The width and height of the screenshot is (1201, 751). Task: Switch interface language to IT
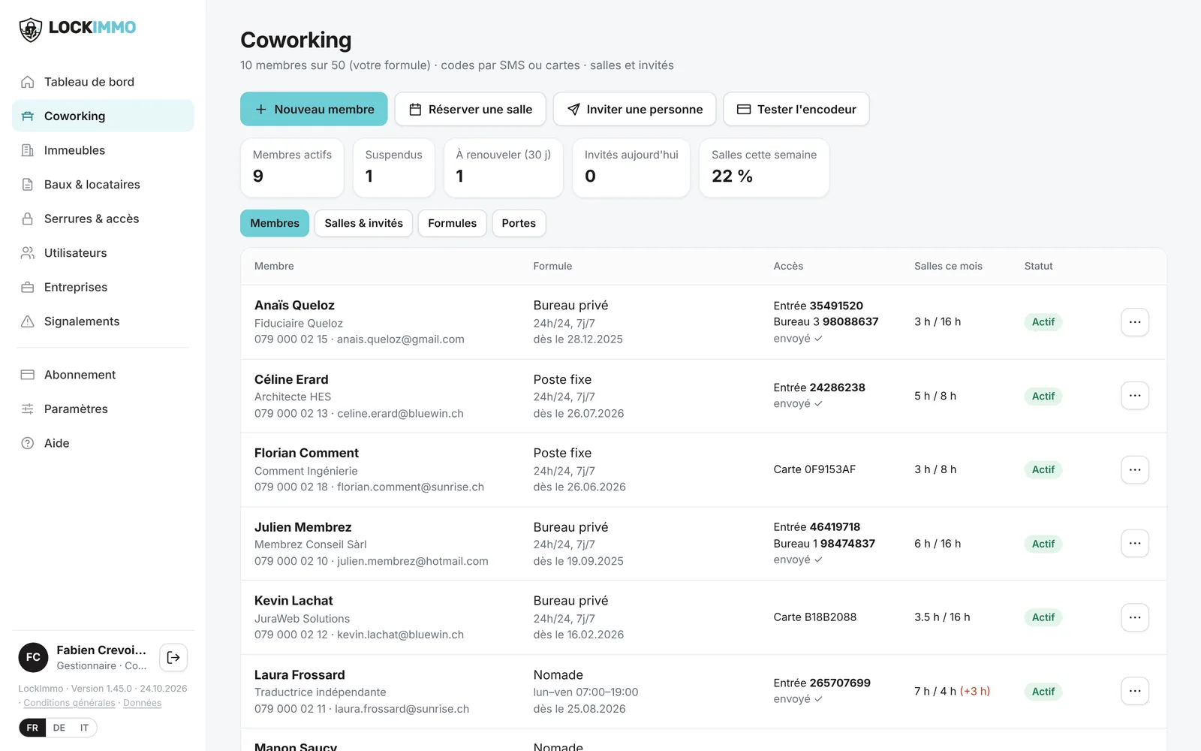click(84, 728)
